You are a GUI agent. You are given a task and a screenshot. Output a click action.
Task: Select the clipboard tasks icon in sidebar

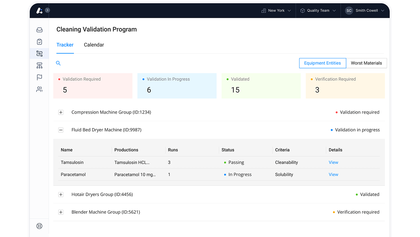(39, 42)
